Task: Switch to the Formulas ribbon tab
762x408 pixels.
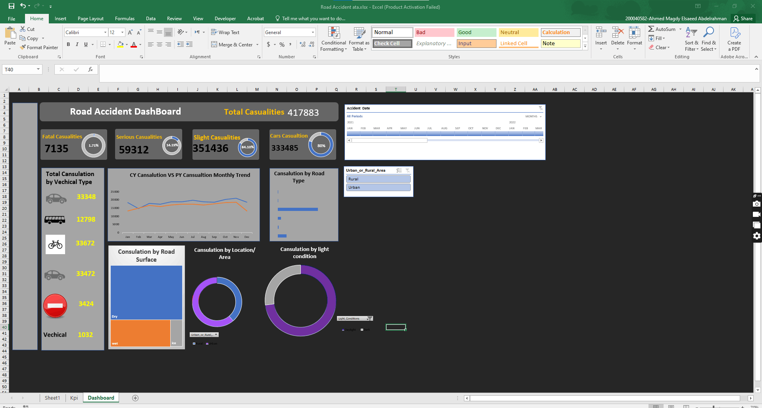Action: coord(125,18)
